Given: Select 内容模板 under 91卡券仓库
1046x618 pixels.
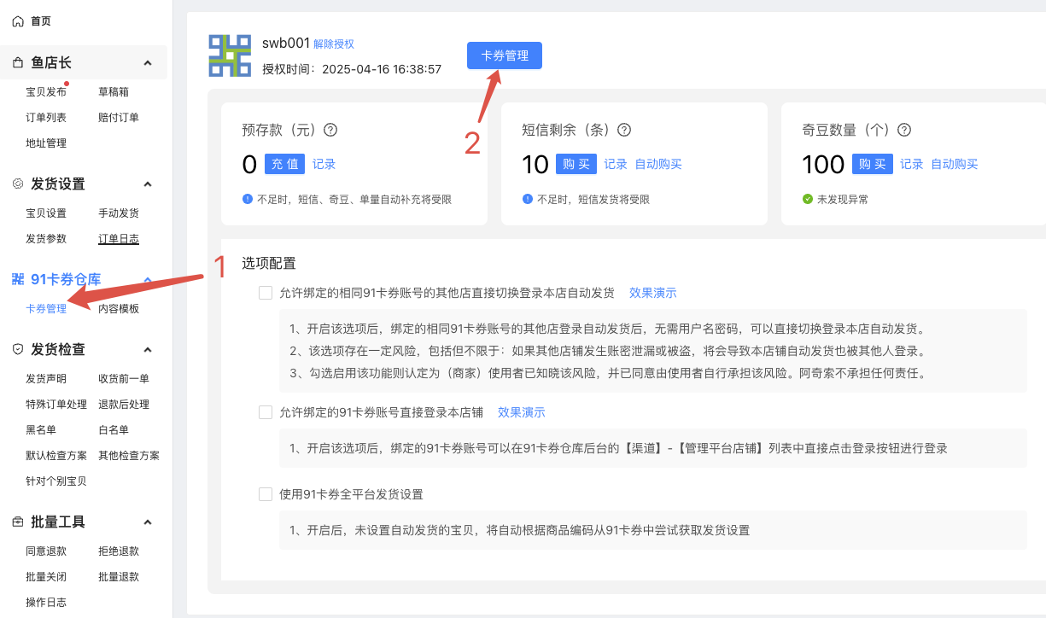Looking at the screenshot, I should click(119, 309).
